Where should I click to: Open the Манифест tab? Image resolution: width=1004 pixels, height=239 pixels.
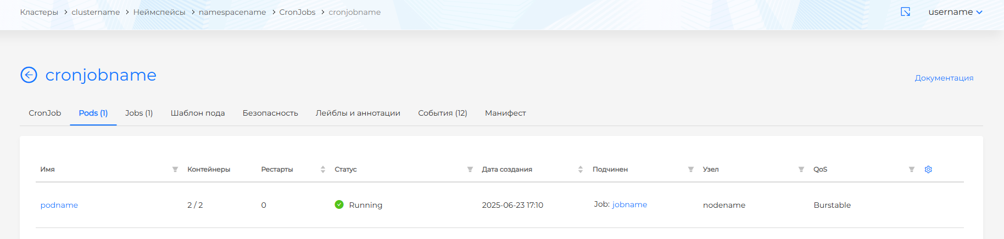point(505,113)
